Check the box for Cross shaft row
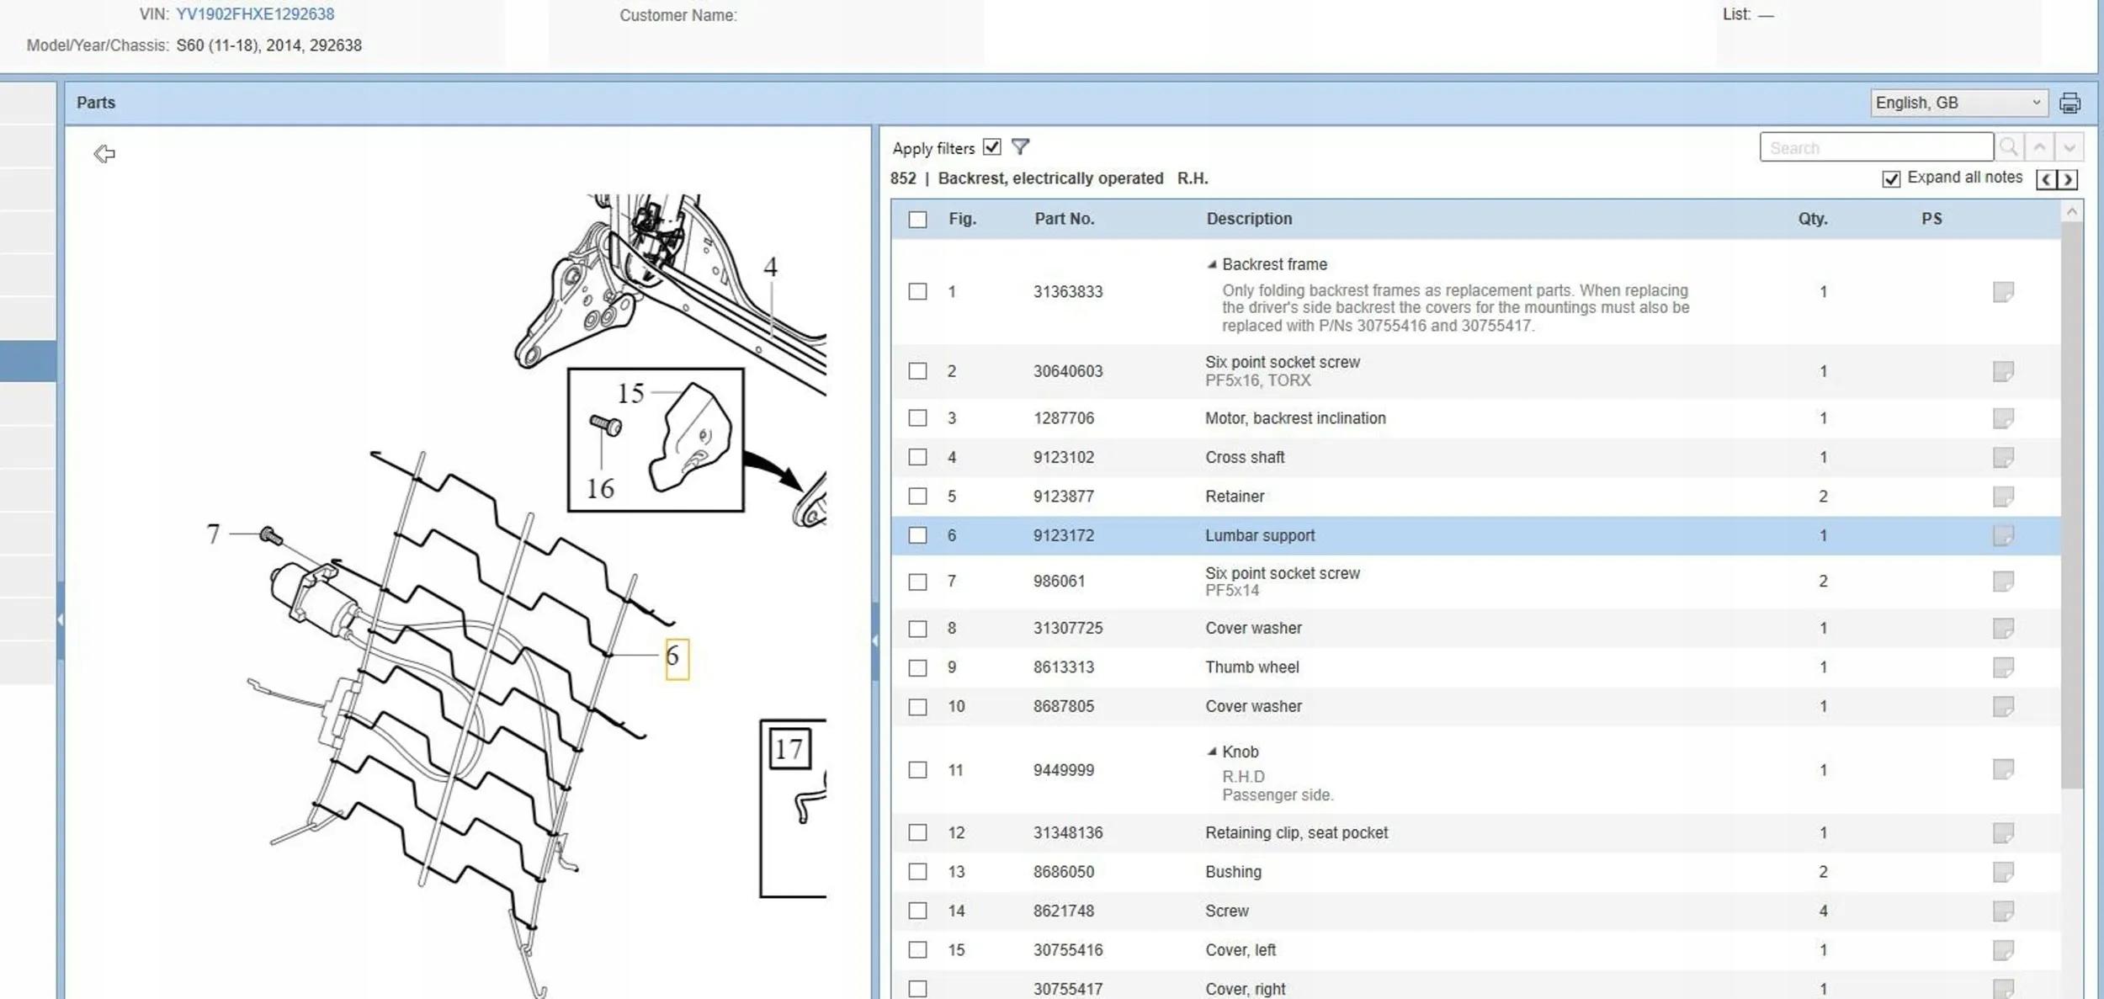2104x999 pixels. point(917,457)
